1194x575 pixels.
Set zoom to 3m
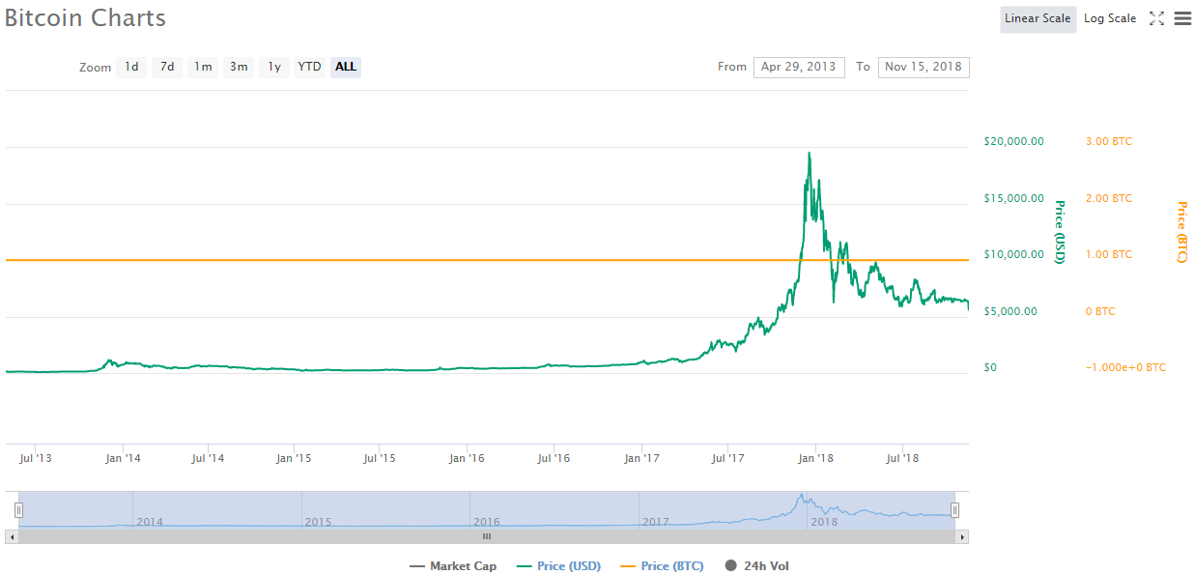click(x=238, y=67)
